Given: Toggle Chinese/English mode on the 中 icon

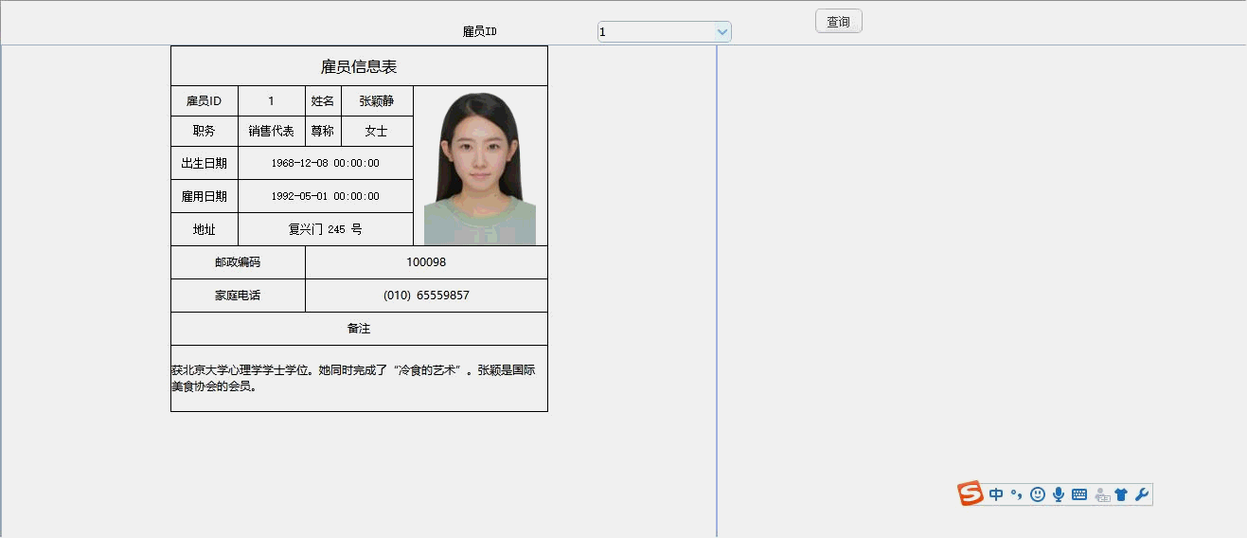Looking at the screenshot, I should tap(996, 494).
